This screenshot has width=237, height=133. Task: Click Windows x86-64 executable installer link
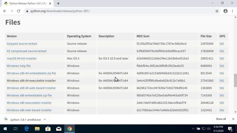tap(31, 81)
